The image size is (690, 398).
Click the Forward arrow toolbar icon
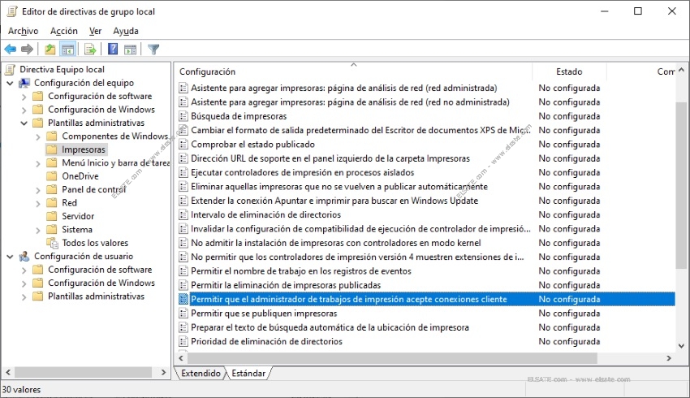coord(27,50)
